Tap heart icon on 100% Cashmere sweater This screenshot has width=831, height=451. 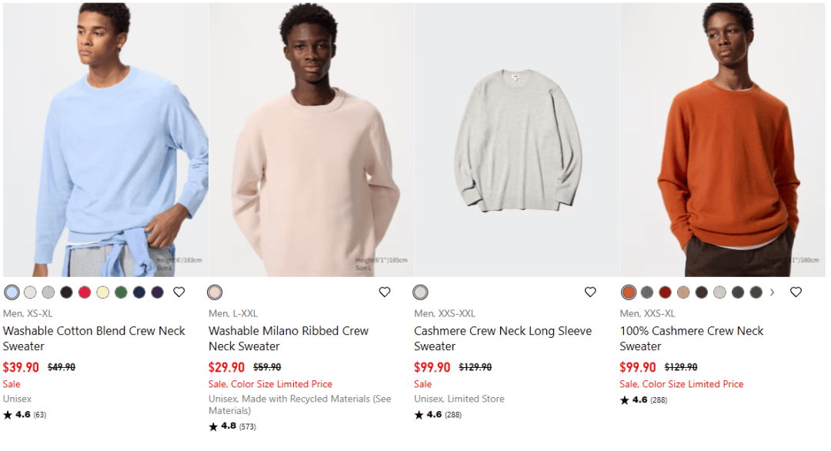pyautogui.click(x=796, y=292)
